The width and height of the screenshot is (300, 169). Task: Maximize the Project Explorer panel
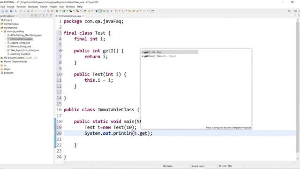pyautogui.click(x=51, y=15)
